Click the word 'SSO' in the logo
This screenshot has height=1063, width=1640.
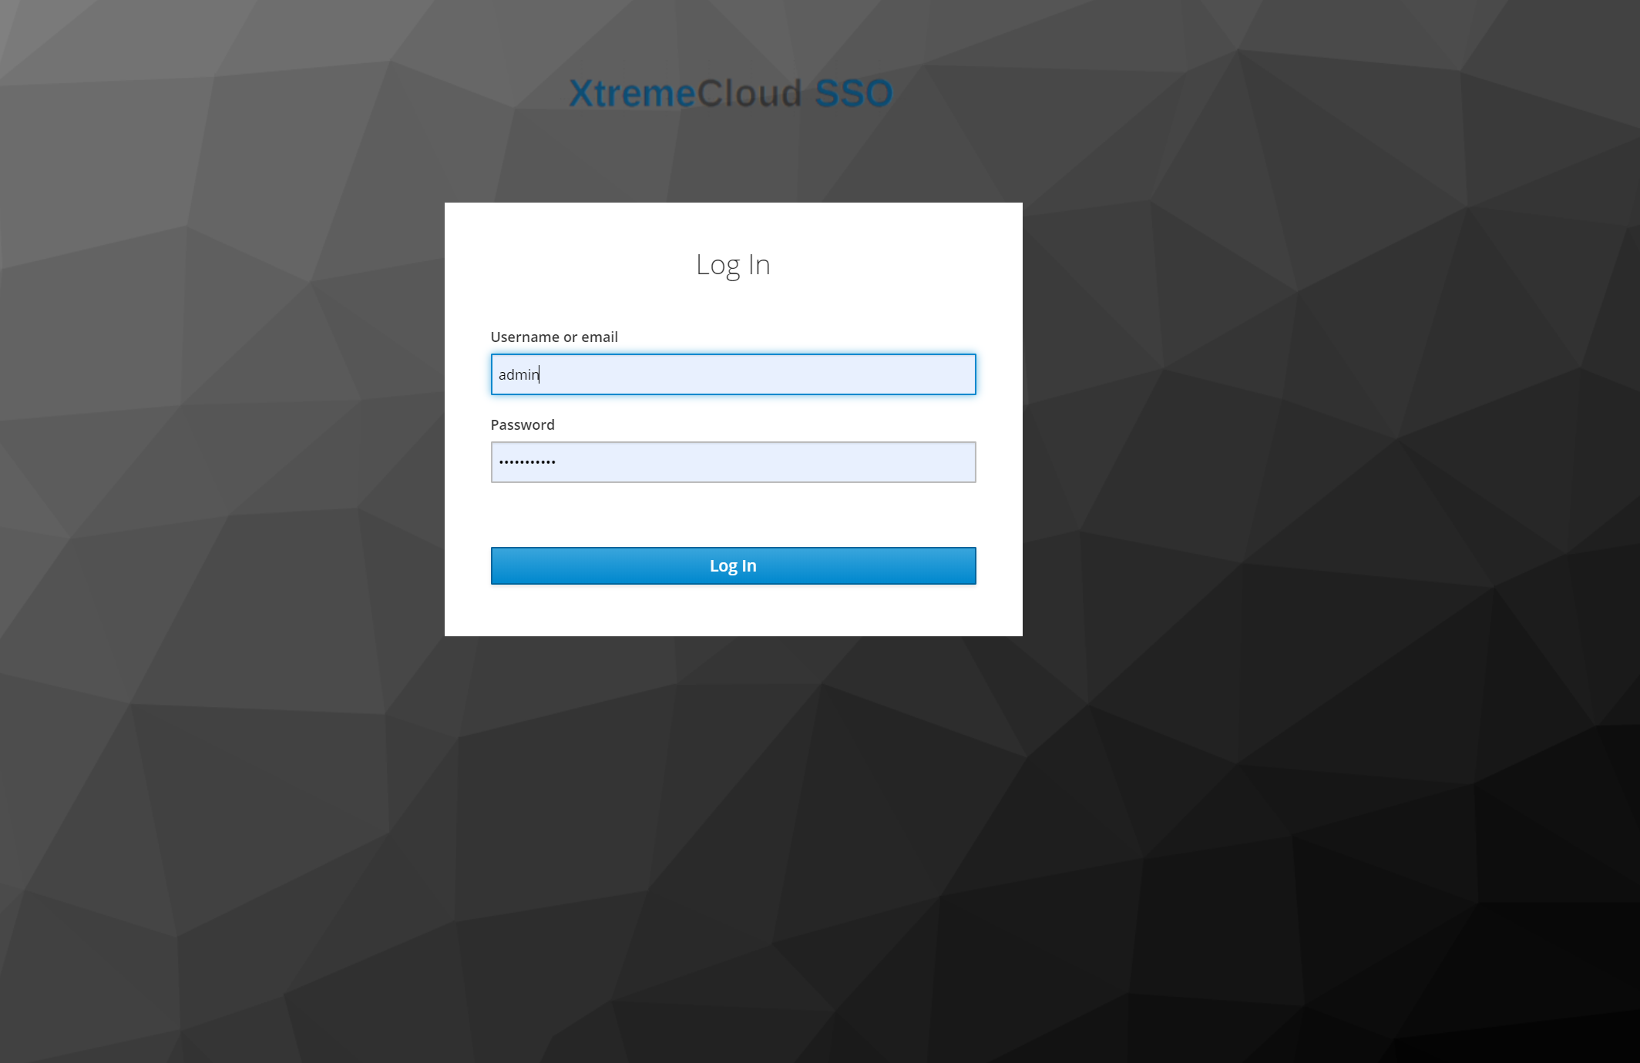[x=853, y=93]
